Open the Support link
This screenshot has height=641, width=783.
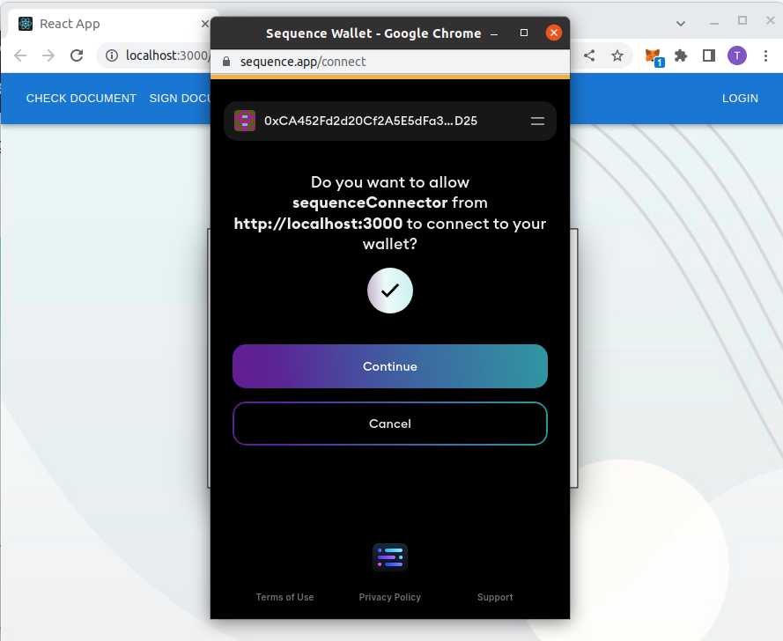pos(495,597)
